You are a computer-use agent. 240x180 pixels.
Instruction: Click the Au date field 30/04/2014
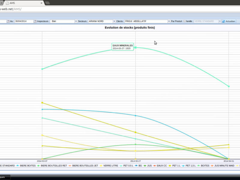tap(24, 21)
